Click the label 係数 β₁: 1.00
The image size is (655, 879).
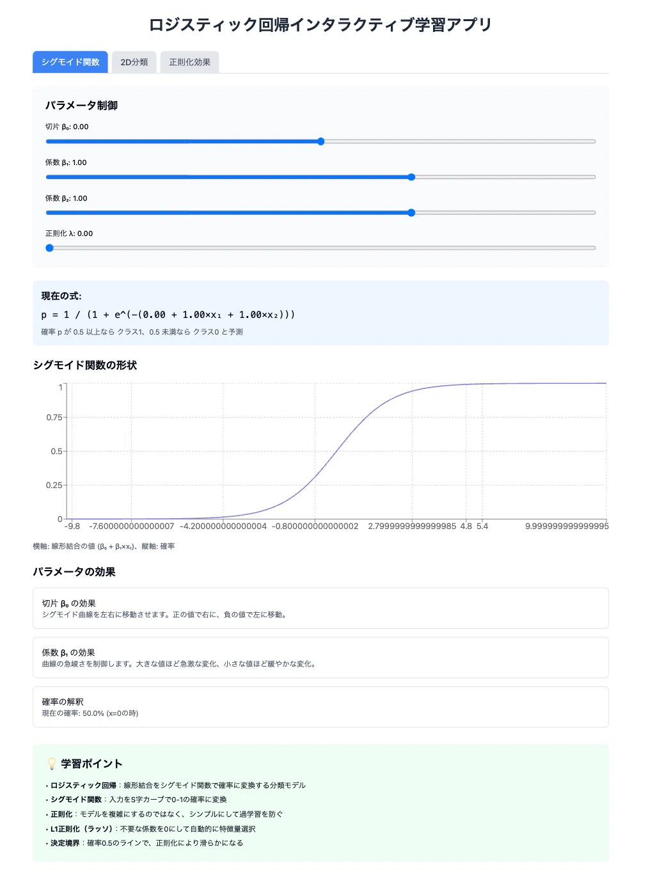coord(66,162)
